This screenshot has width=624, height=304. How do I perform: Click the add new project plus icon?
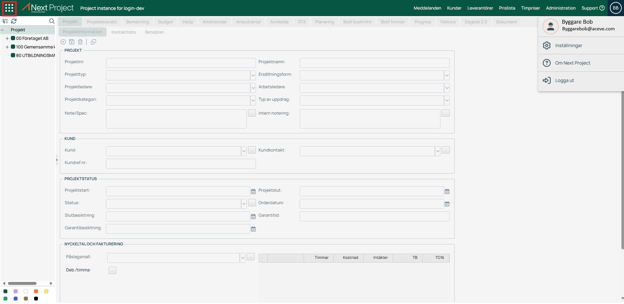click(x=63, y=42)
